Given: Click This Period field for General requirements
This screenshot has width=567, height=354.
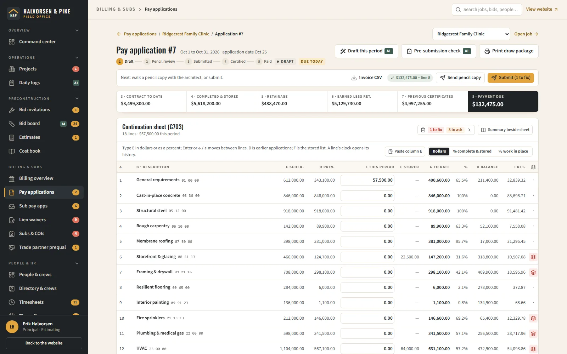Looking at the screenshot, I should tap(367, 180).
